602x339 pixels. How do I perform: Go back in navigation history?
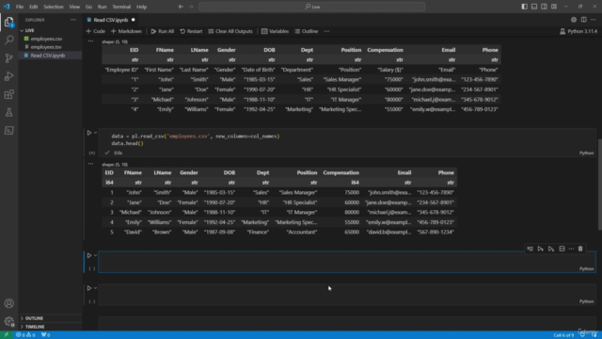click(181, 7)
